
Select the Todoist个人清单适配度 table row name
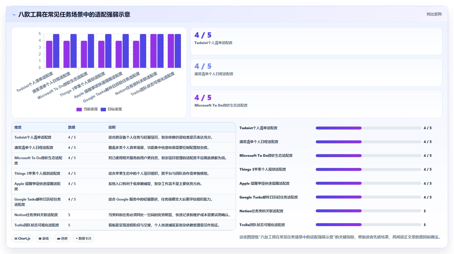33,137
